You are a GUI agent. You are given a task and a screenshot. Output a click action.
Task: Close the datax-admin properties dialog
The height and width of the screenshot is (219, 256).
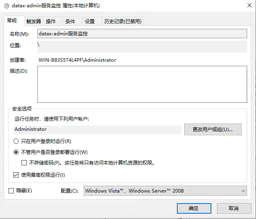point(250,5)
